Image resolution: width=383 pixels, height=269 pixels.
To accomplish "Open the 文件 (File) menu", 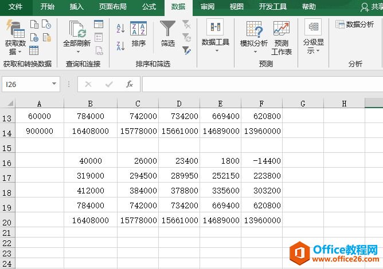I will 15,7.
